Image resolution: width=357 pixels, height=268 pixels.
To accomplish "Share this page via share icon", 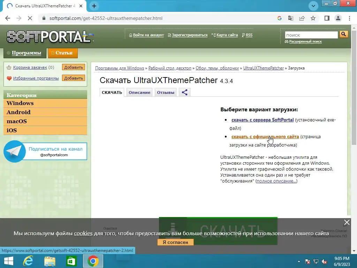I will 302,18.
